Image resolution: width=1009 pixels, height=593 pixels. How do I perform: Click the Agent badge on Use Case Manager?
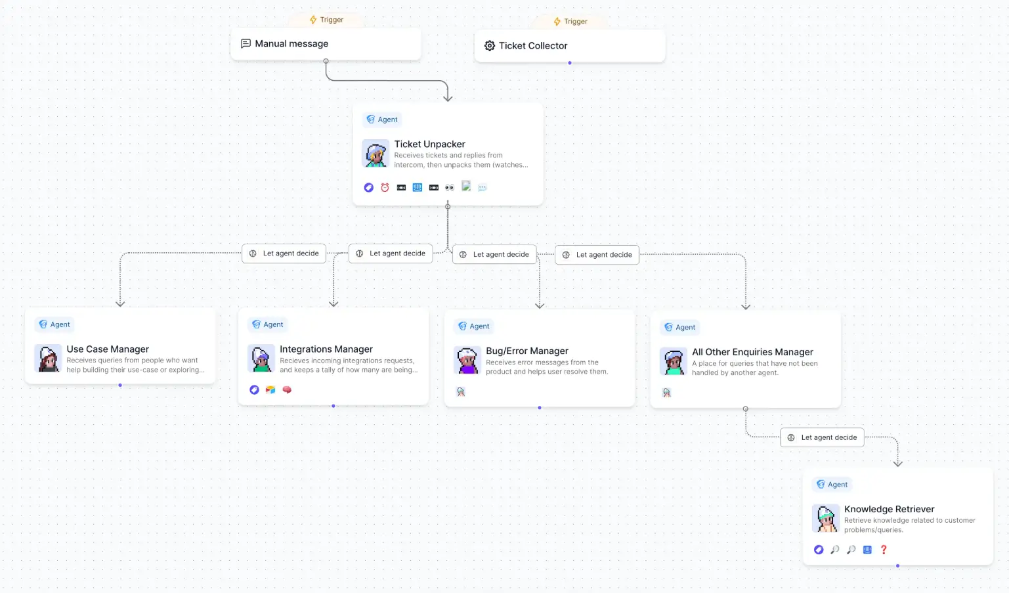coord(54,324)
